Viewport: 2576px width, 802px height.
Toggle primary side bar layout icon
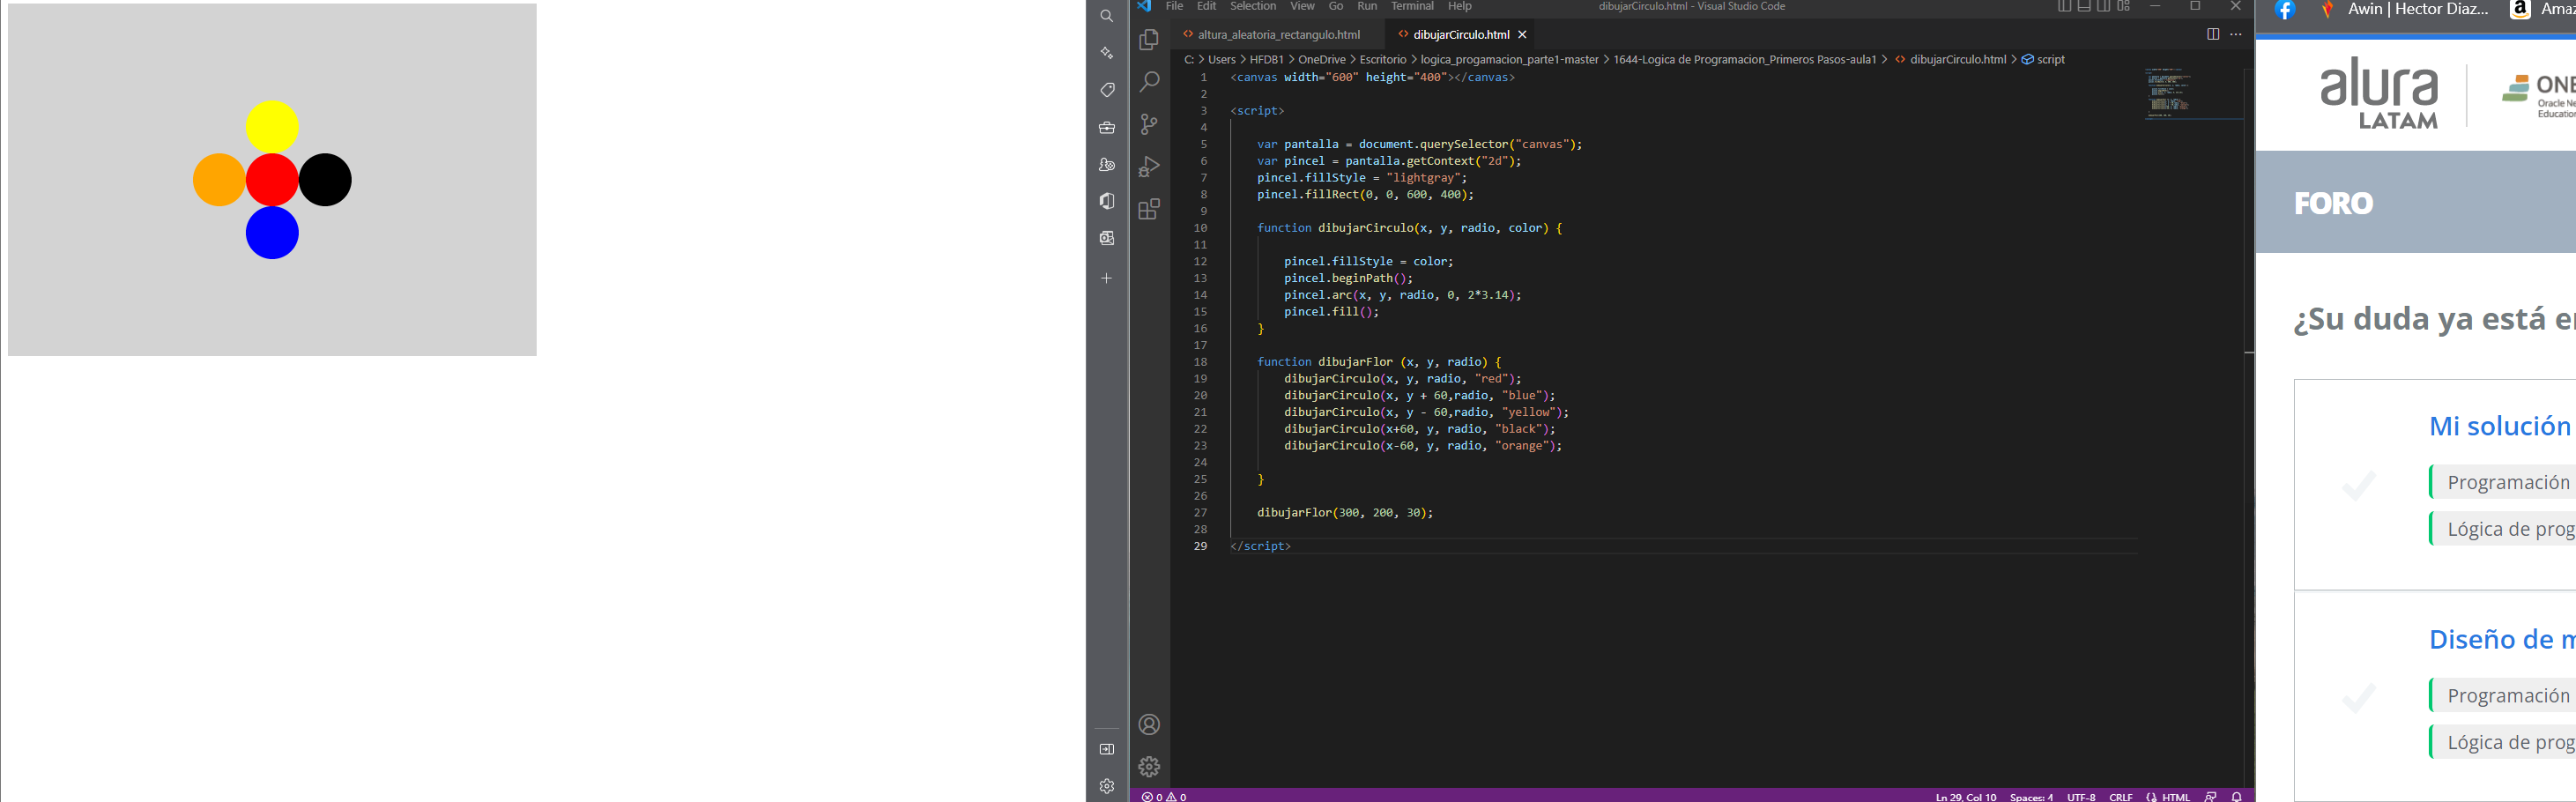coord(2064,6)
